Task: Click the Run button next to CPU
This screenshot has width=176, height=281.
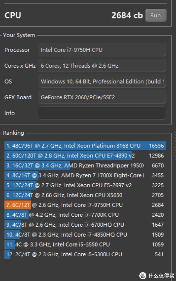Action: [156, 16]
